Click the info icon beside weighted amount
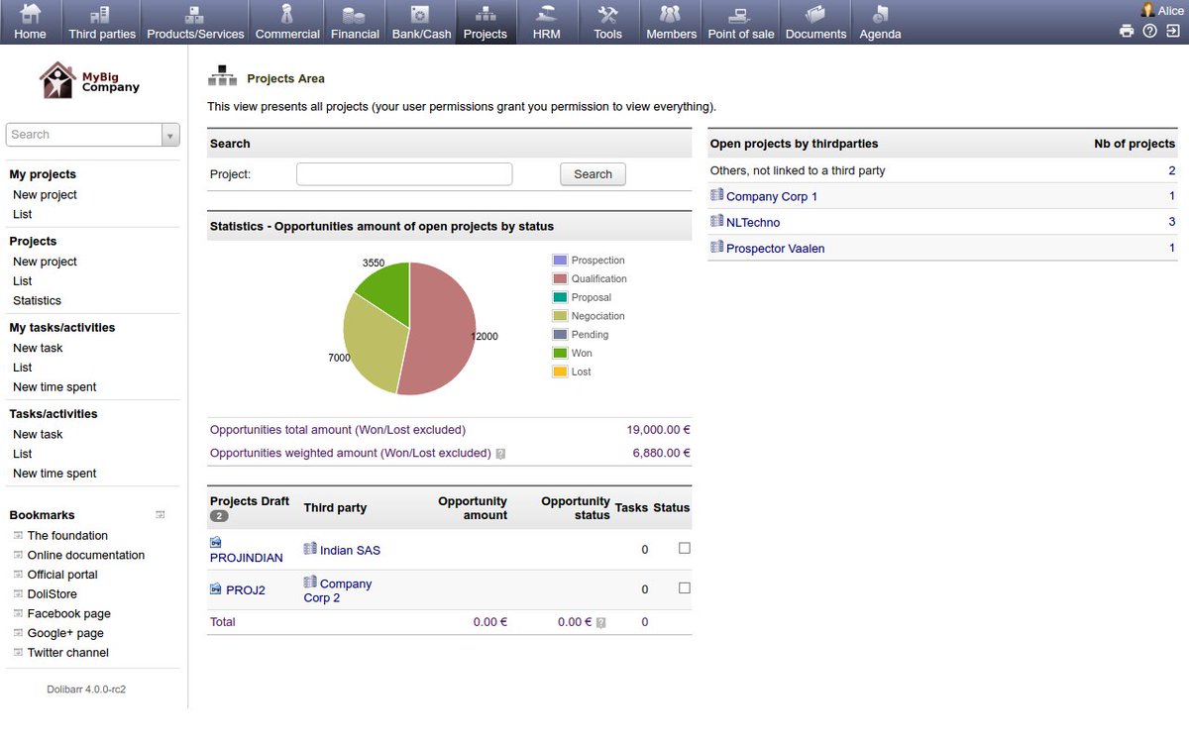This screenshot has height=743, width=1189. coord(501,453)
